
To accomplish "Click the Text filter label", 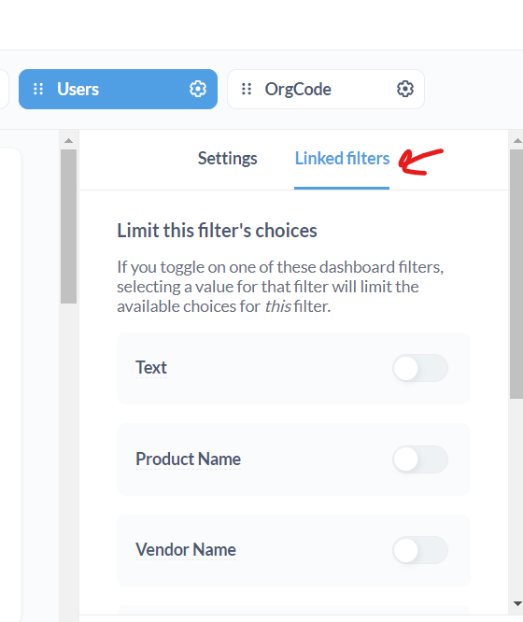I will 151,368.
